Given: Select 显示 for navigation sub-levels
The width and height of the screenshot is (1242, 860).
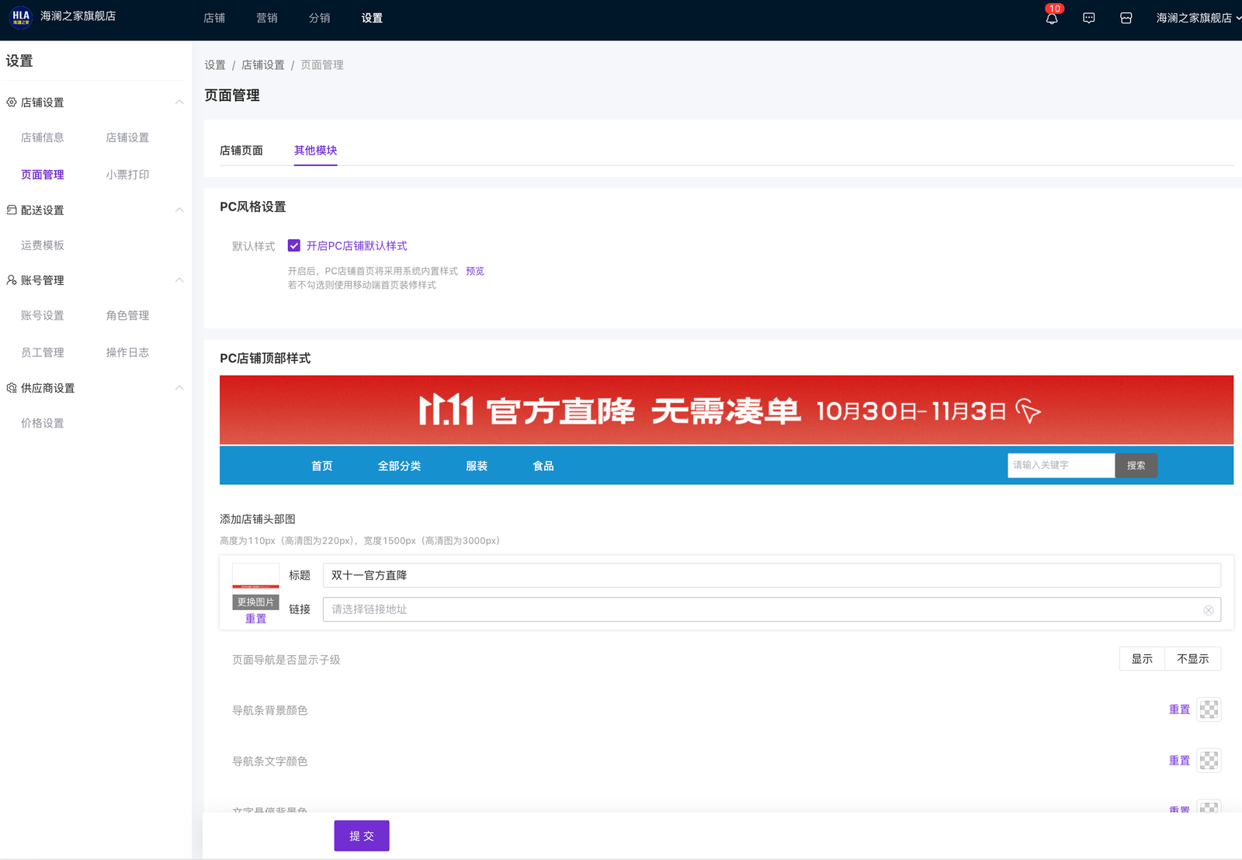Looking at the screenshot, I should click(1141, 659).
